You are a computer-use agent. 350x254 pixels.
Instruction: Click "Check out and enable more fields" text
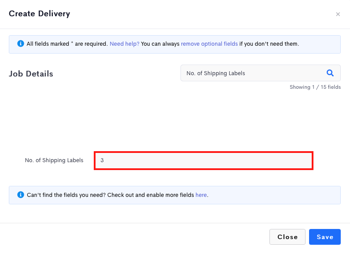coord(151,195)
